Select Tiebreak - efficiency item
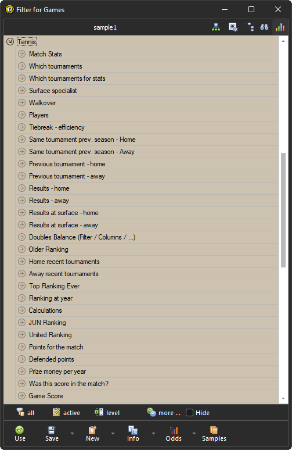The image size is (292, 450). (147, 127)
